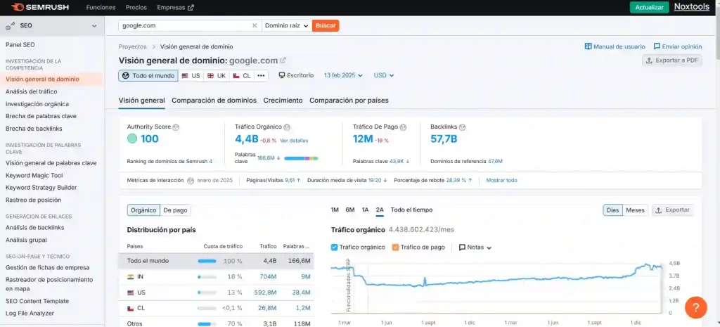The width and height of the screenshot is (720, 327).
Task: Expand the Notas dropdown in chart
Action: pyautogui.click(x=475, y=248)
